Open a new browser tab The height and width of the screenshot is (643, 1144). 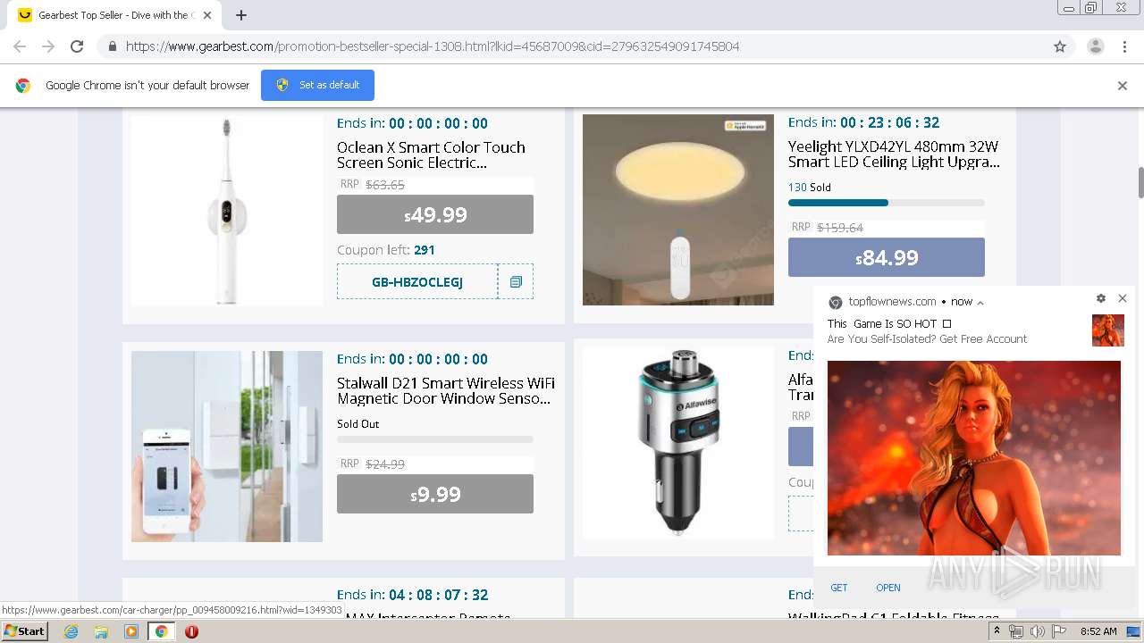[241, 15]
